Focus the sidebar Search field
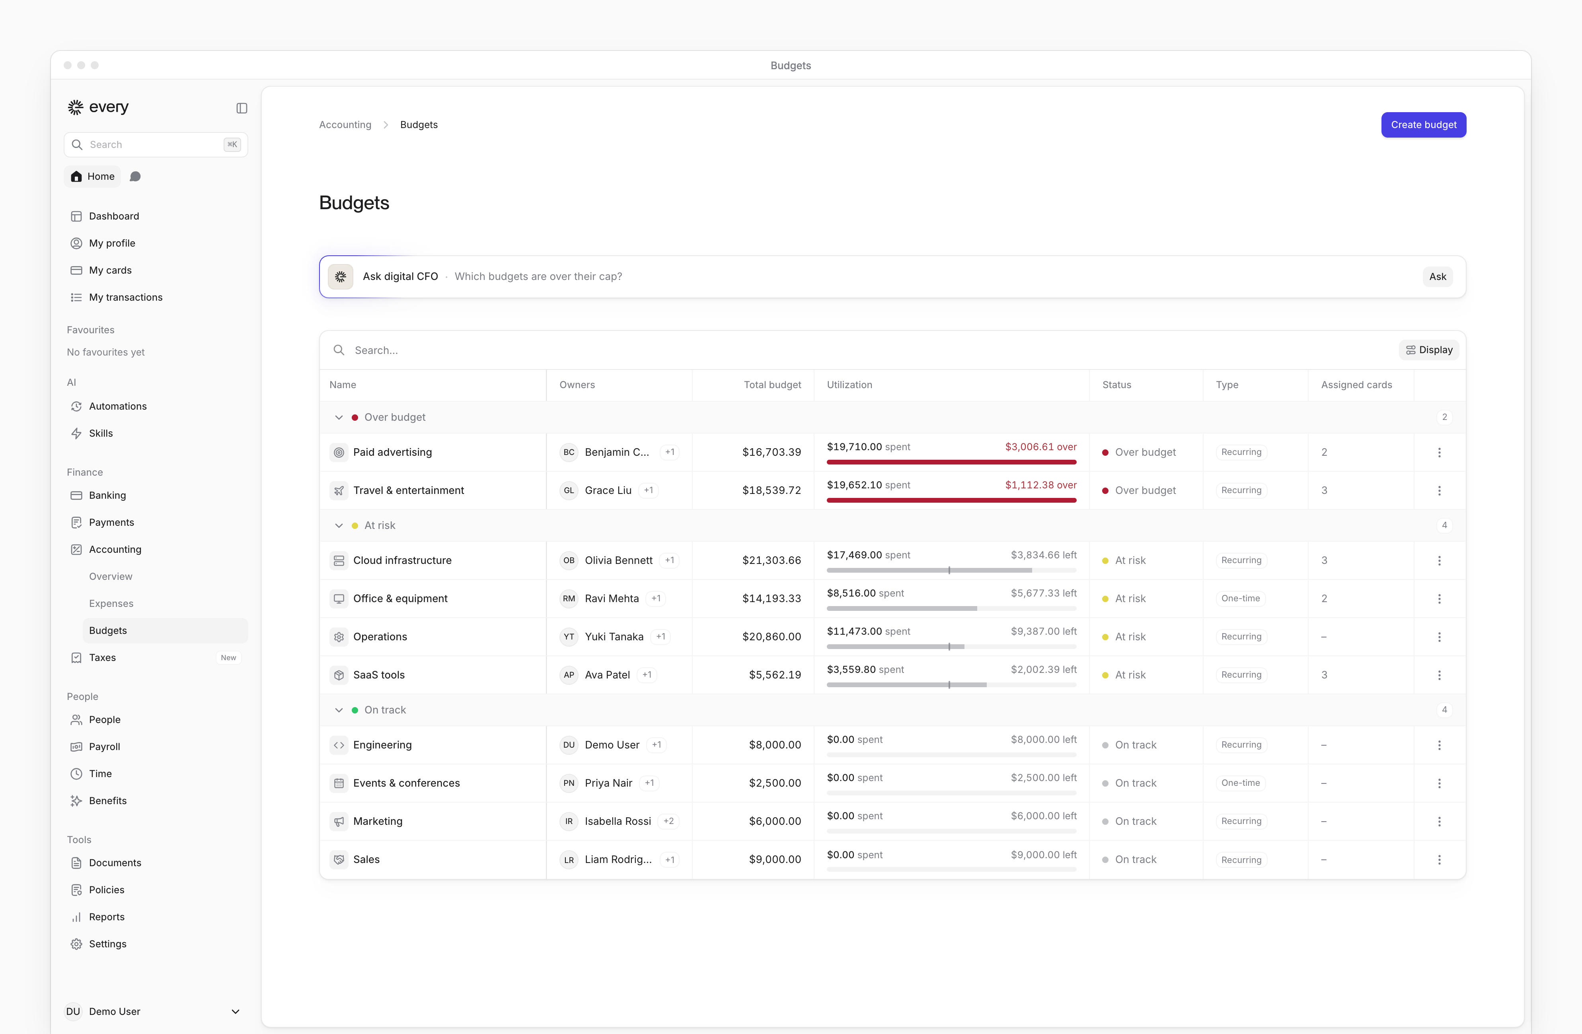 [x=156, y=145]
